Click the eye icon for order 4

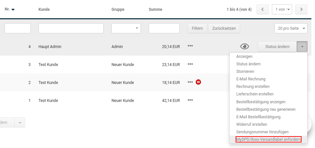244,47
